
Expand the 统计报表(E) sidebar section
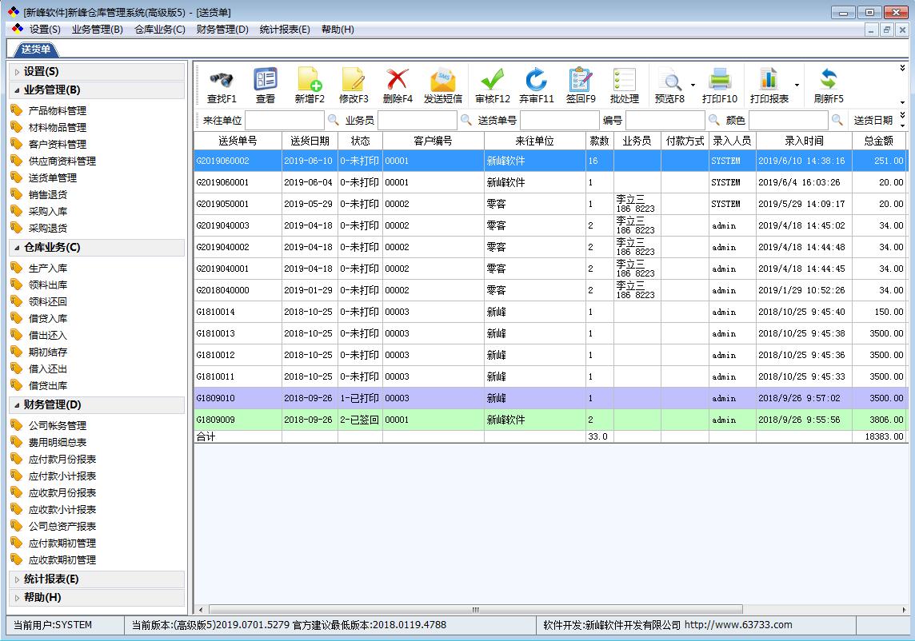pos(51,579)
